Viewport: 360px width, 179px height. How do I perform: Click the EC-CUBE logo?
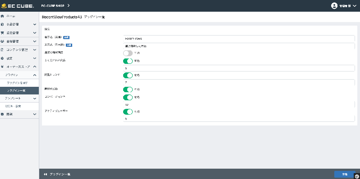pyautogui.click(x=18, y=6)
